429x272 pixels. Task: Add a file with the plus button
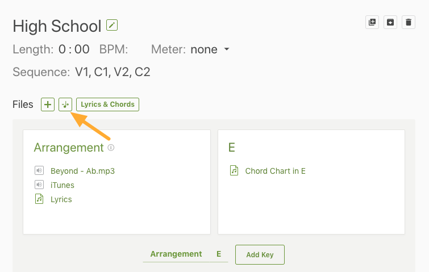click(x=48, y=104)
